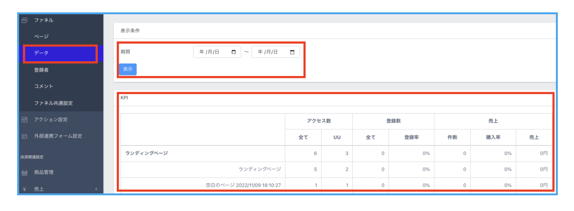This screenshot has width=574, height=211.
Task: Select the データ sidebar item
Action: point(41,53)
